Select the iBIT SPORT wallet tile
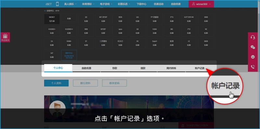This screenshot has width=260, height=129. coord(103,19)
